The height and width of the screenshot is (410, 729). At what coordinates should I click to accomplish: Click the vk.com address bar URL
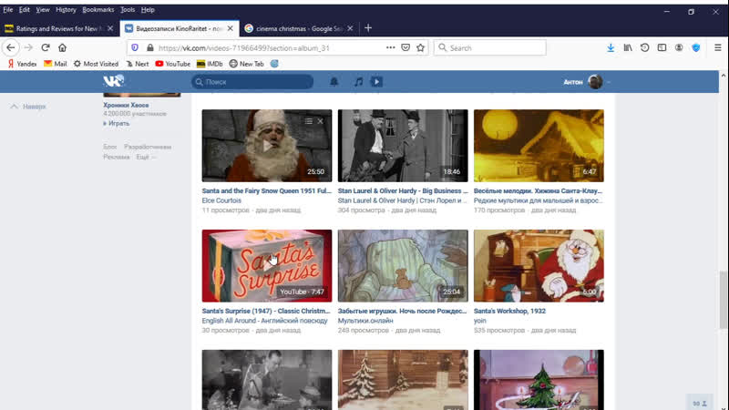[243, 48]
